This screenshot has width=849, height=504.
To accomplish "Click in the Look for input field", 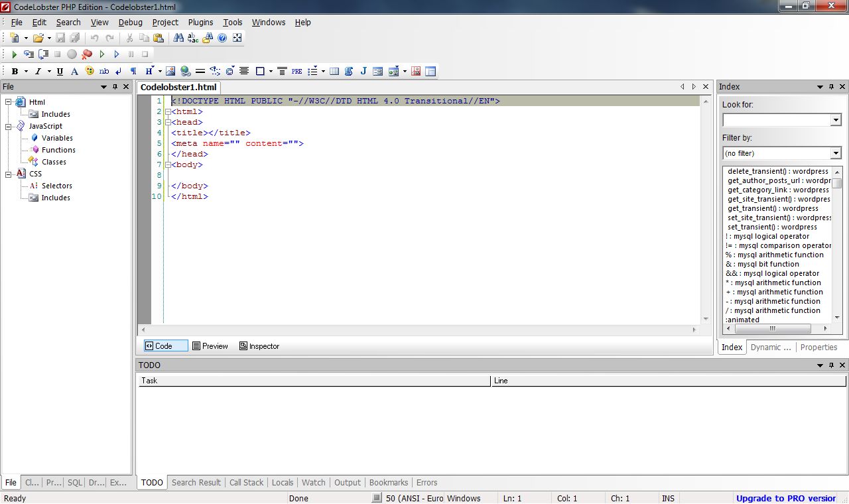I will click(776, 120).
